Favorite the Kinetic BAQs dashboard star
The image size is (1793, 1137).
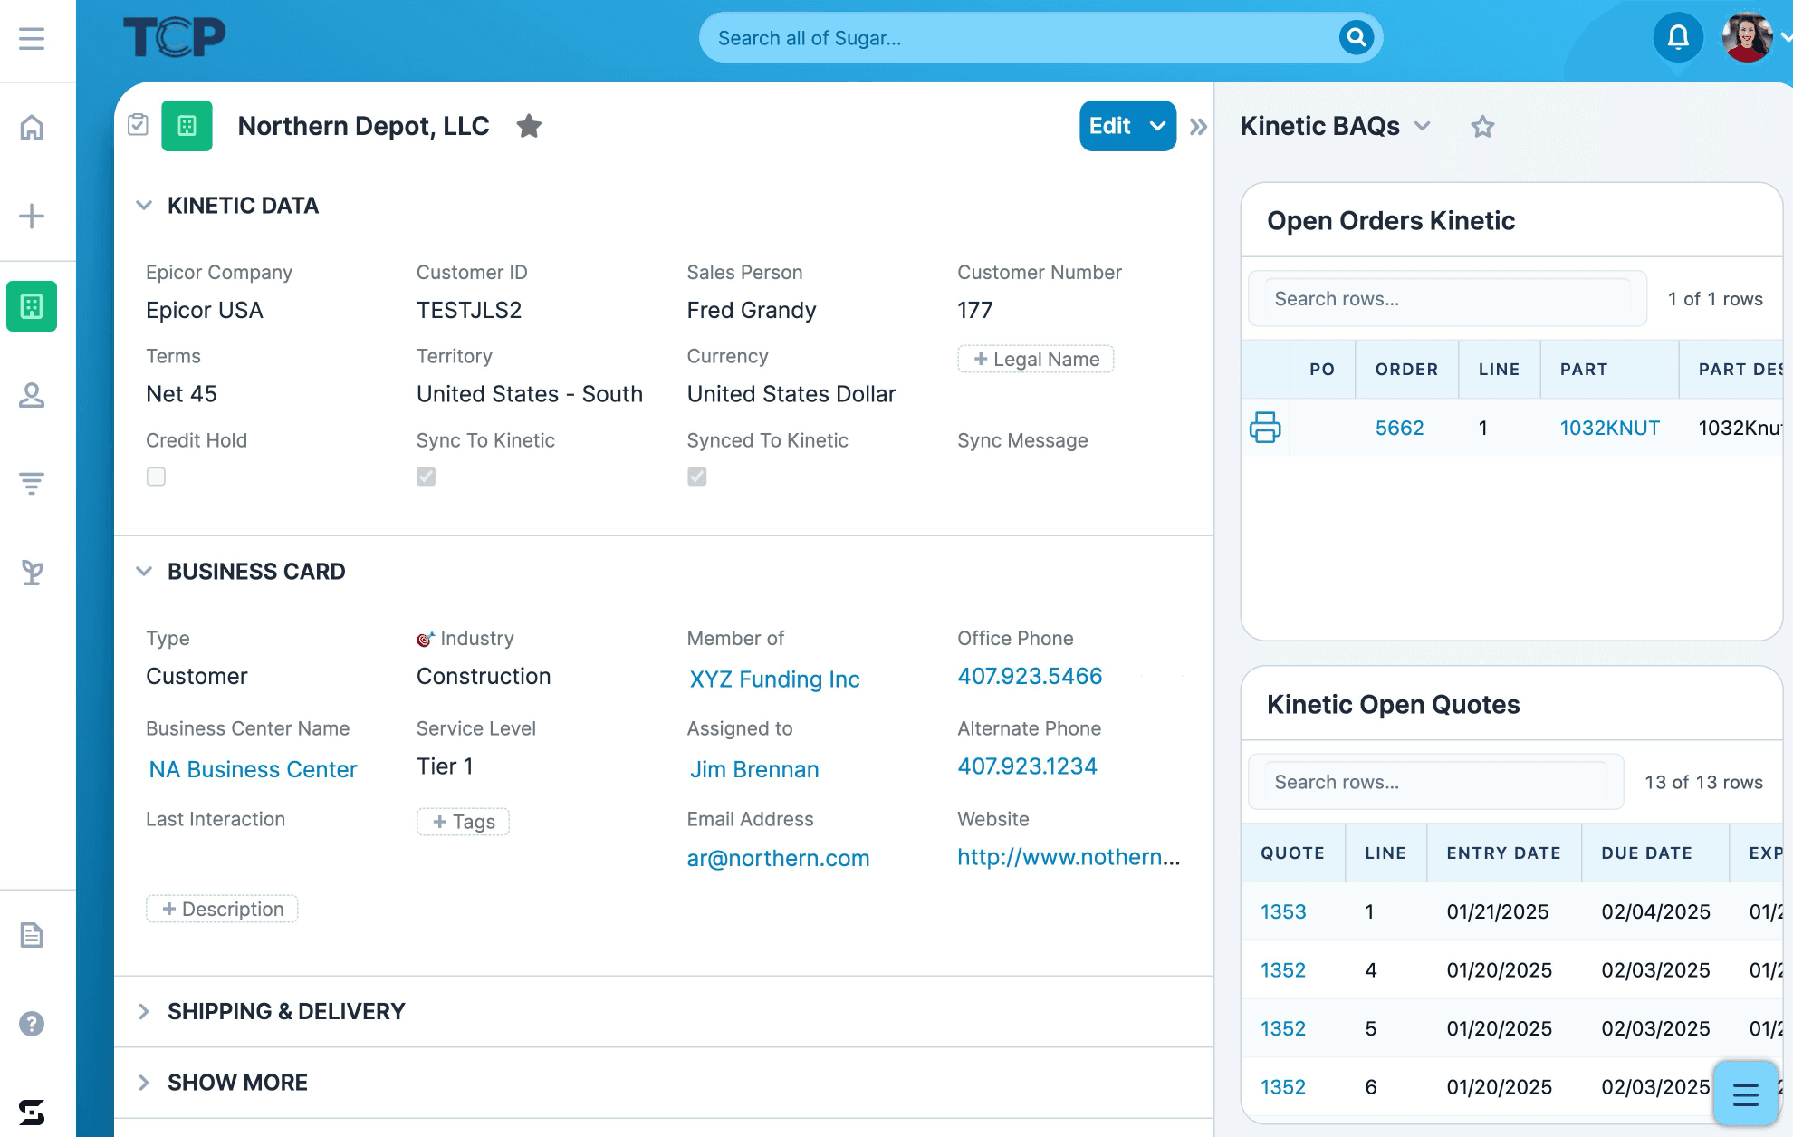click(x=1482, y=127)
